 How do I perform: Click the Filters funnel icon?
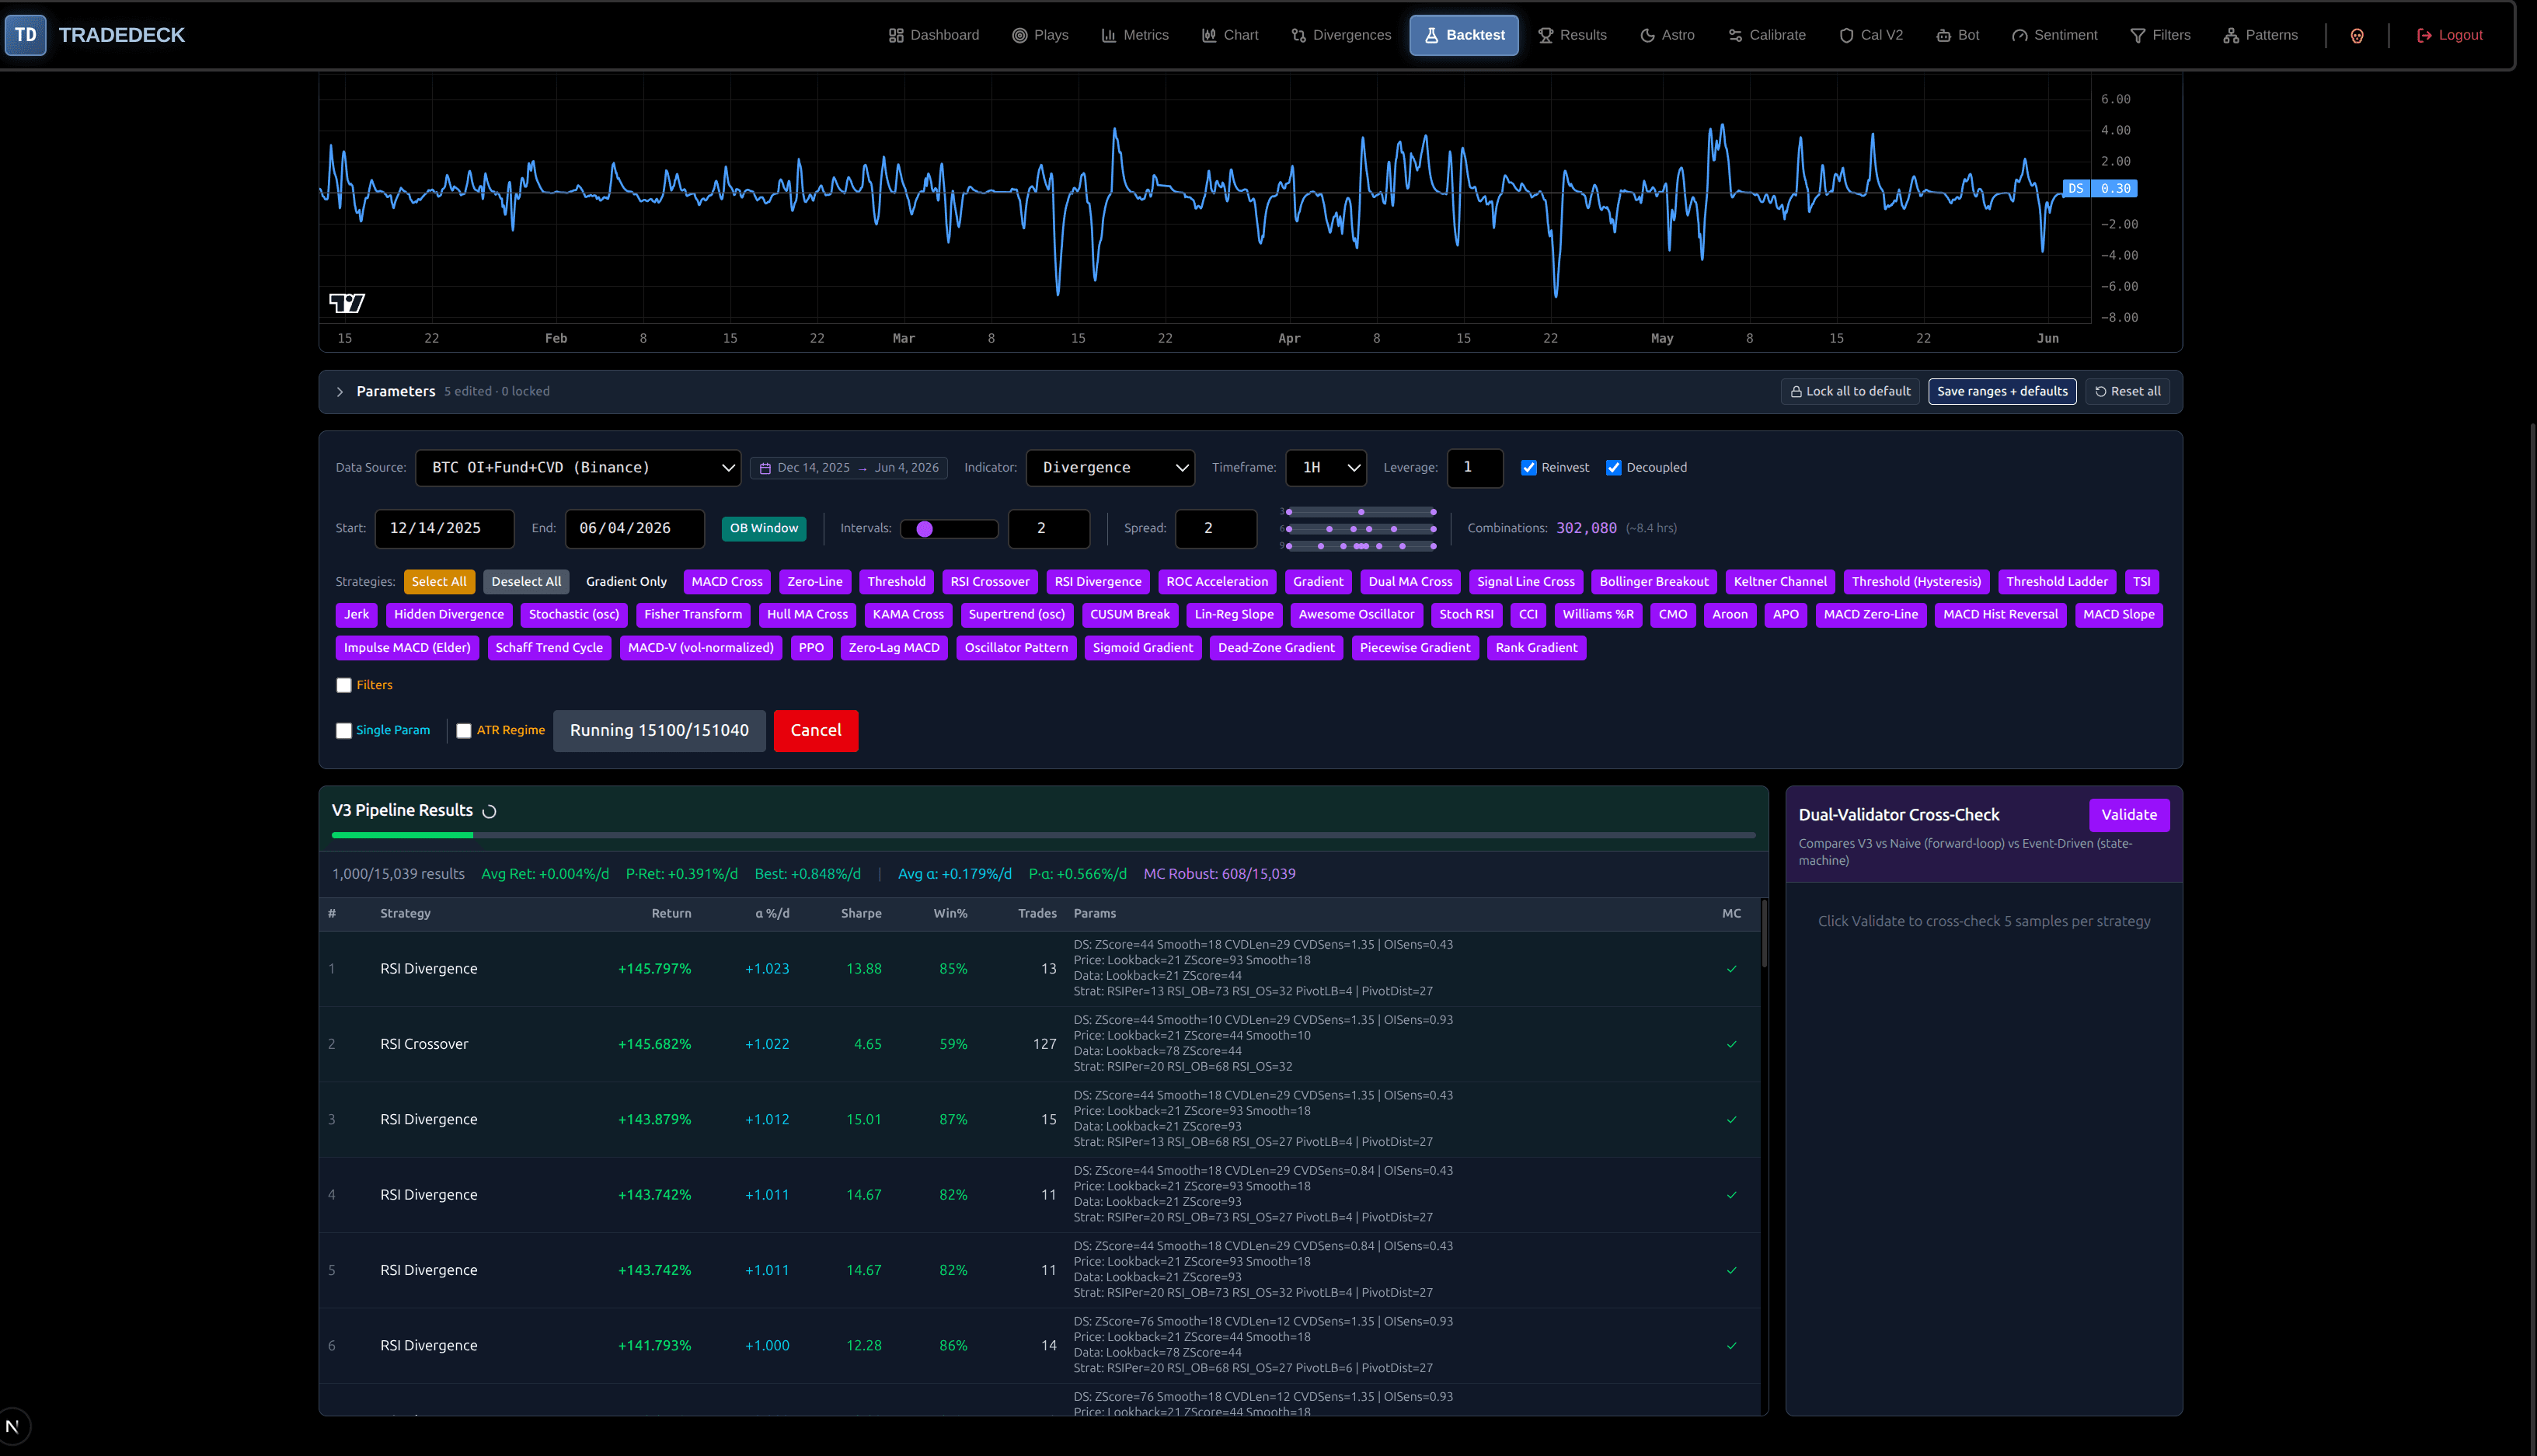coord(2137,35)
